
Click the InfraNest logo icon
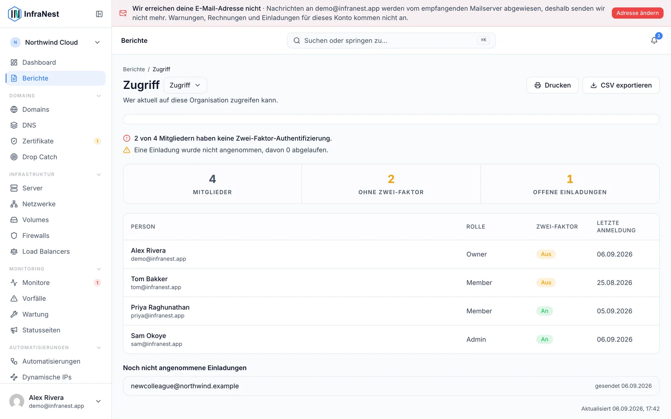15,14
